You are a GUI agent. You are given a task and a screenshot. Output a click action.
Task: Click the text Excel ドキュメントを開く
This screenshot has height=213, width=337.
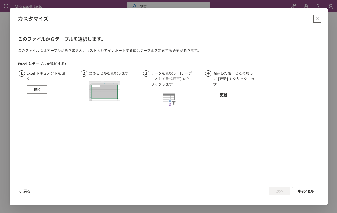point(46,76)
